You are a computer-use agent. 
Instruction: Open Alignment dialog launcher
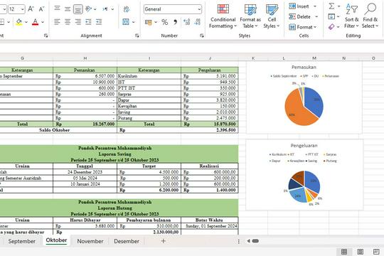coord(137,36)
